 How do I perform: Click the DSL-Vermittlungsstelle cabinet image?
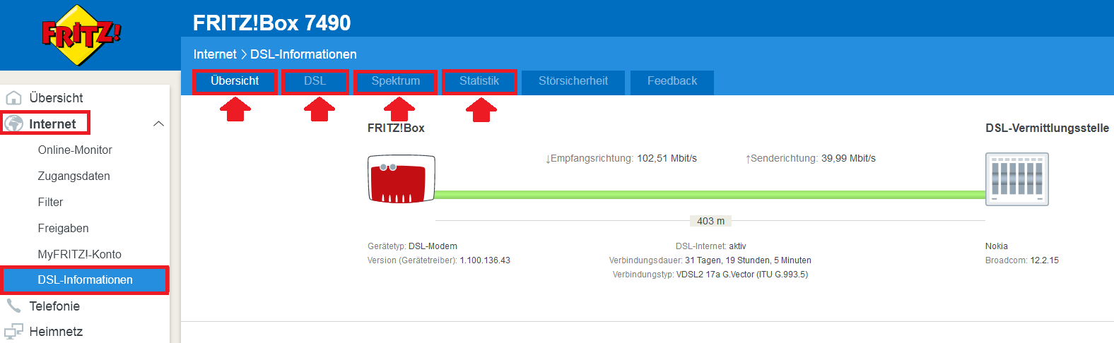(x=1016, y=179)
